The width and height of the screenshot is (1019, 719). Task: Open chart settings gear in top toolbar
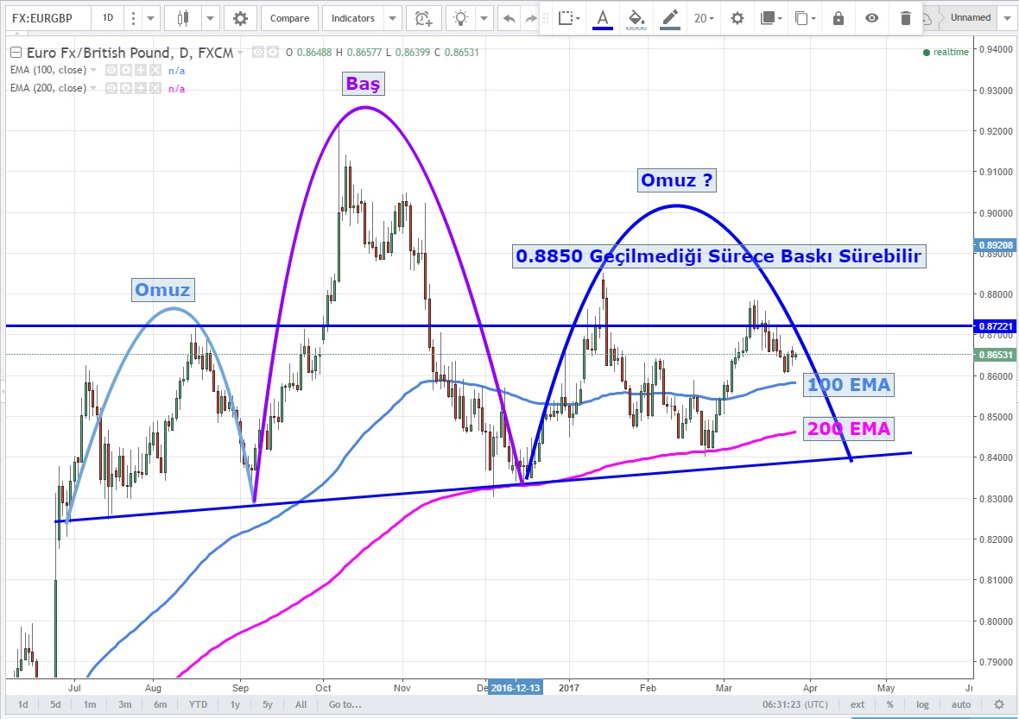pos(240,18)
